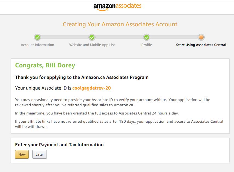Screen dimensions: 234x172
Task: Click progress bar between Account Information and Website
Action: click(65, 37)
